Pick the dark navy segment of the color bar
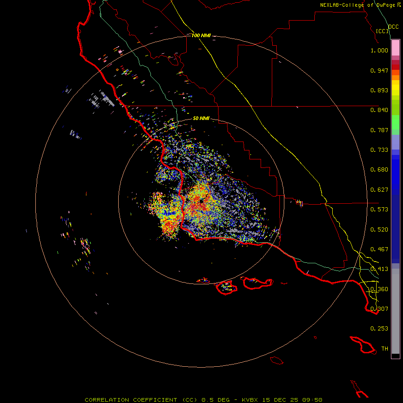The width and height of the screenshot is (403, 403). click(x=395, y=229)
